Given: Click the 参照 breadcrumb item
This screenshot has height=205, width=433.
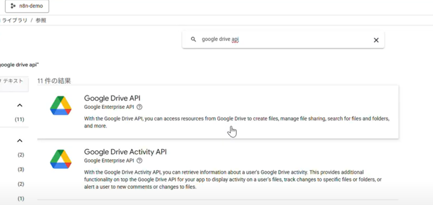Looking at the screenshot, I should coord(41,20).
